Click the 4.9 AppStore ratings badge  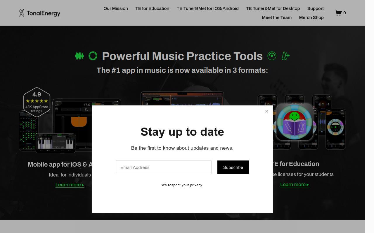click(x=37, y=102)
